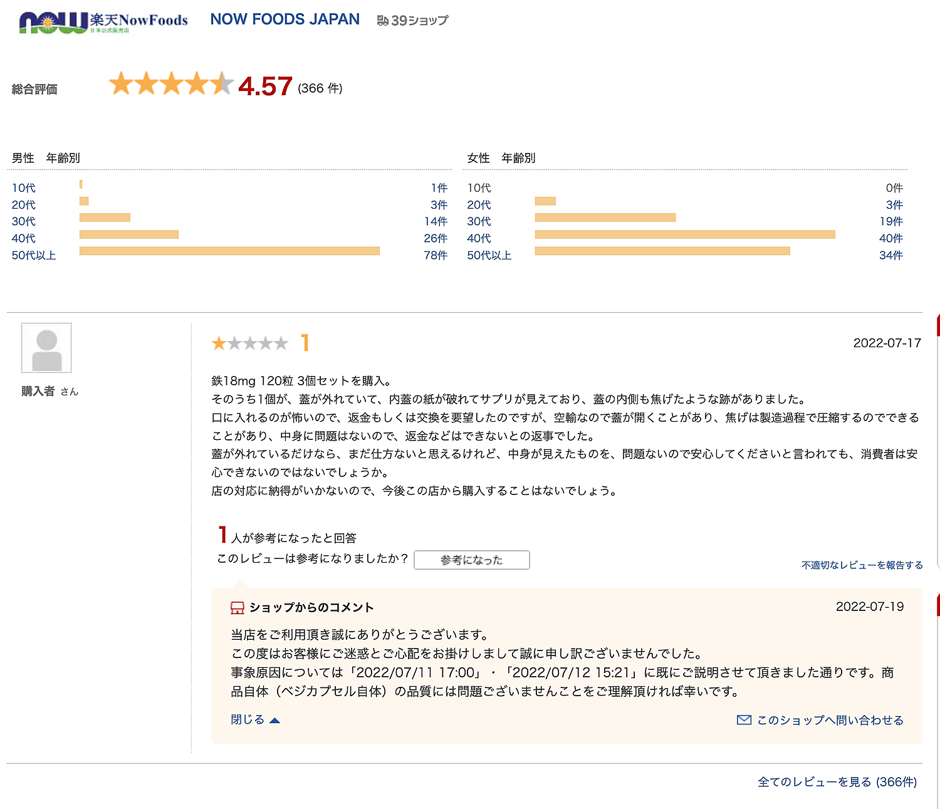
Task: Click the (366 件) review count
Action: [320, 88]
